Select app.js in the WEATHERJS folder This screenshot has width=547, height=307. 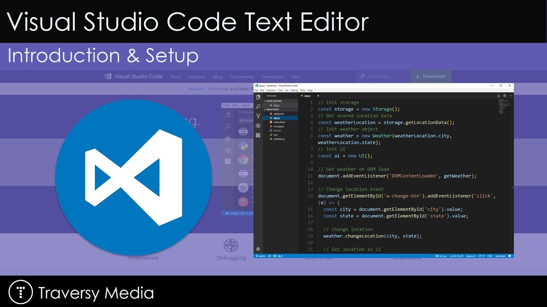280,118
